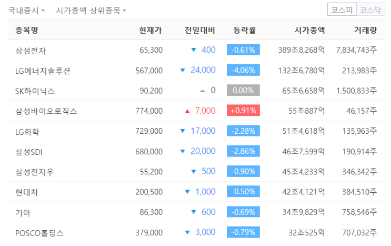Click the -2.28% change badge

click(243, 131)
